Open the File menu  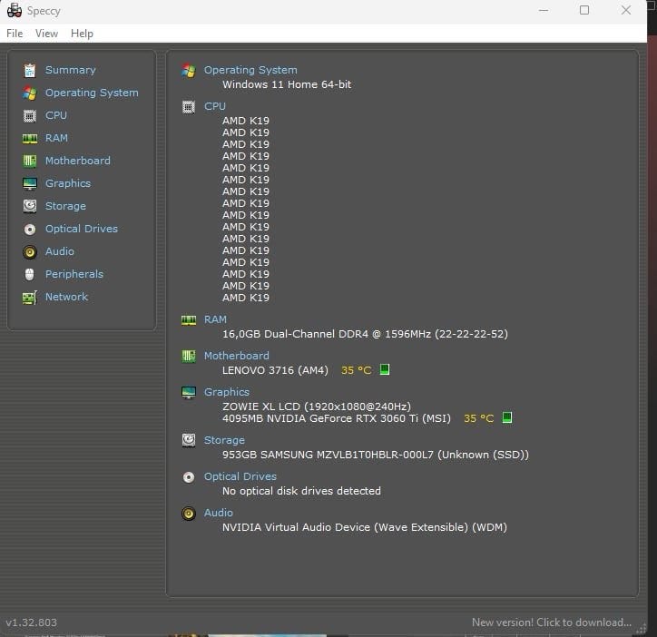[x=15, y=34]
